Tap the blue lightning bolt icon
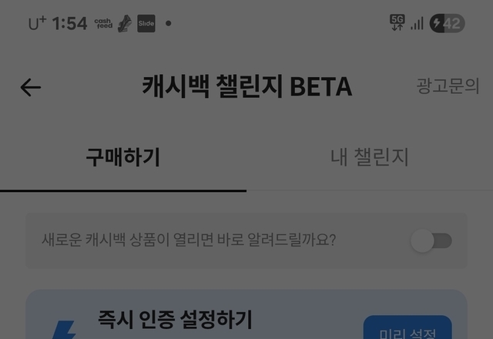This screenshot has height=339, width=493. 64,330
